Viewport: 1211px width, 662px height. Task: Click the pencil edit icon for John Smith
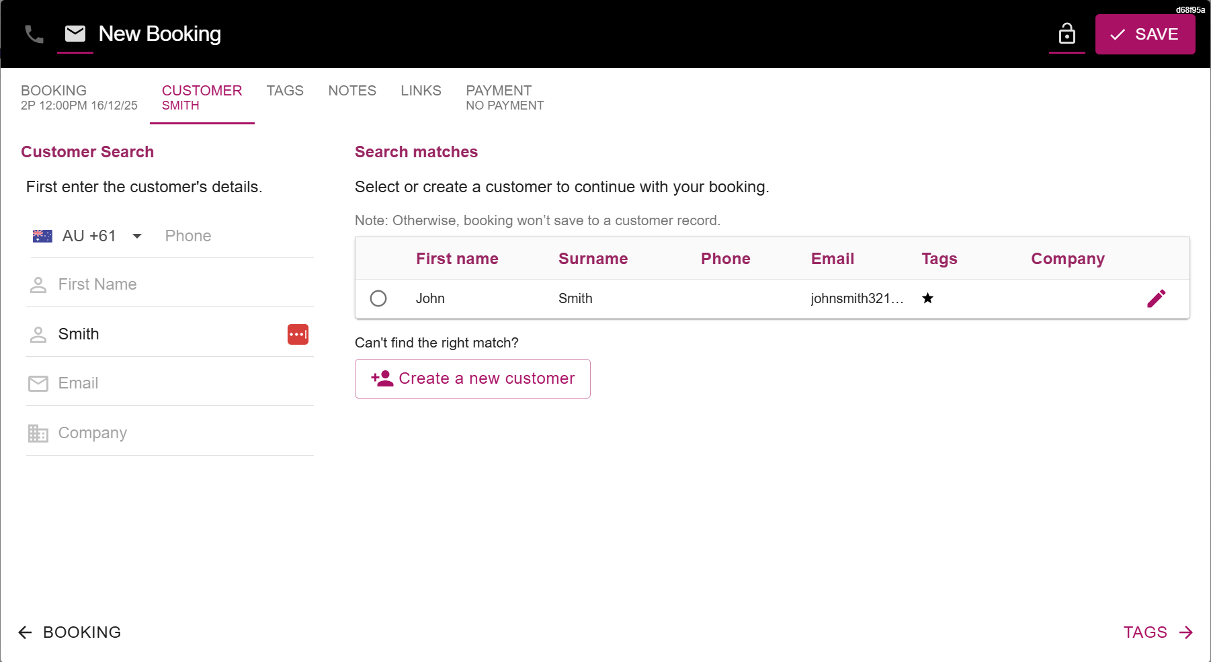point(1156,298)
